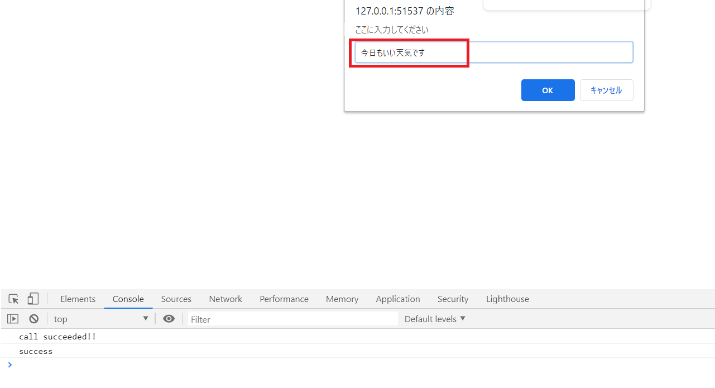Switch to the Elements tab
Viewport: 715px width, 388px height.
click(78, 299)
